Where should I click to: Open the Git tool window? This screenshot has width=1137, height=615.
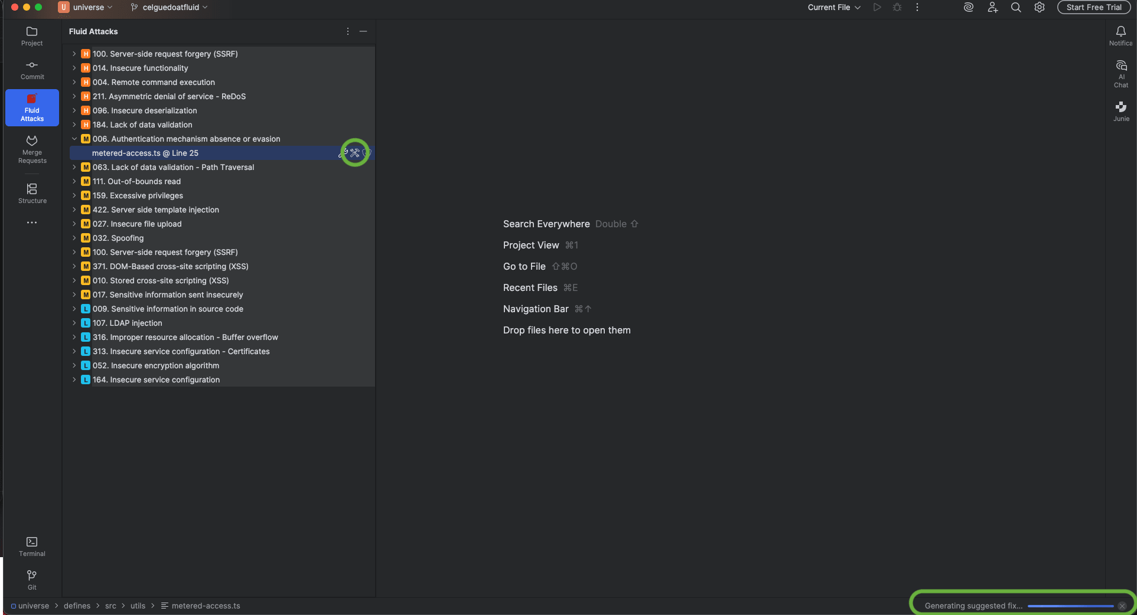point(32,580)
